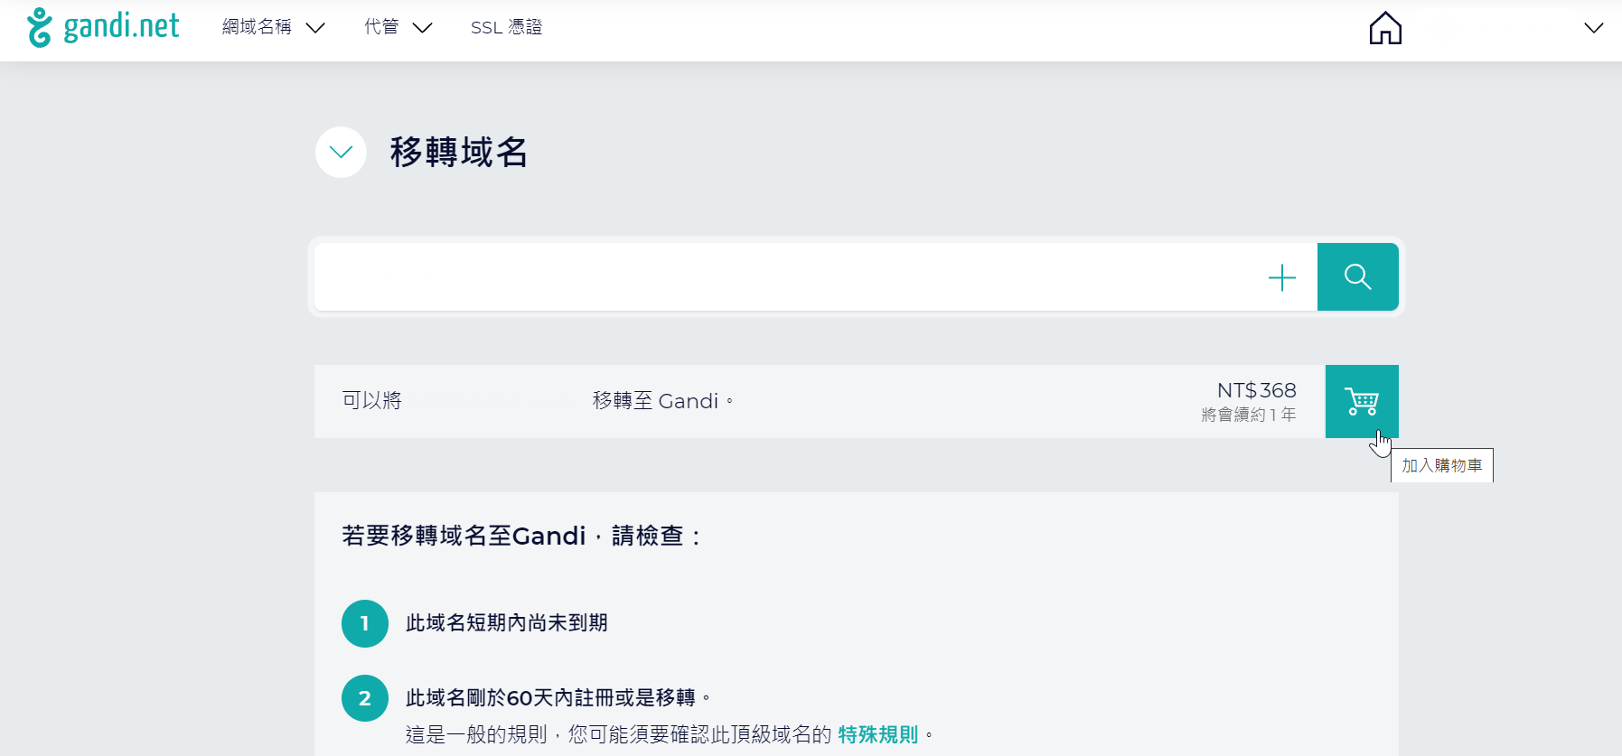Click the plus icon in search bar
This screenshot has height=756, width=1622.
tap(1282, 277)
